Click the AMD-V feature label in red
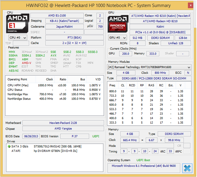 pos(27,63)
